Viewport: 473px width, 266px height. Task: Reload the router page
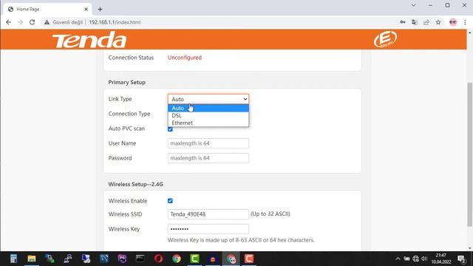point(32,22)
